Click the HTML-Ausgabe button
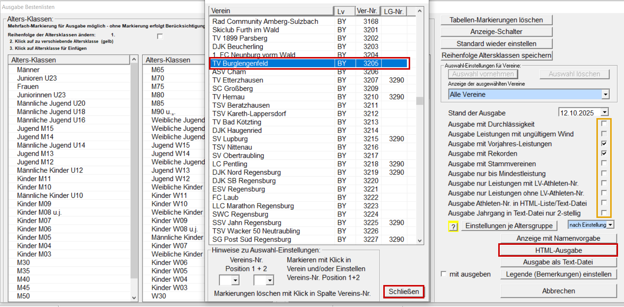The image size is (624, 307). (x=558, y=250)
